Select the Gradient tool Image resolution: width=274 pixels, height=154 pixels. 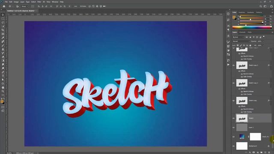click(x=3, y=61)
